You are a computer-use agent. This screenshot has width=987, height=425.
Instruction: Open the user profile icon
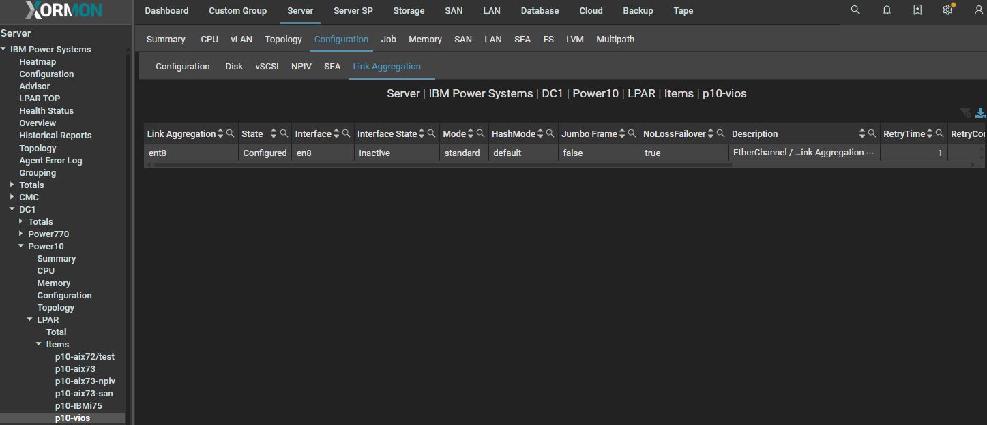(x=978, y=10)
